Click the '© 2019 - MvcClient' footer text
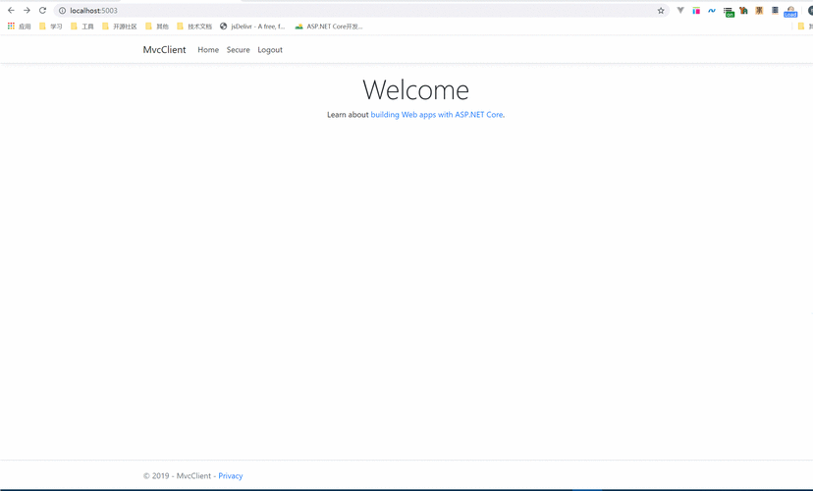Image resolution: width=813 pixels, height=491 pixels. pyautogui.click(x=177, y=476)
